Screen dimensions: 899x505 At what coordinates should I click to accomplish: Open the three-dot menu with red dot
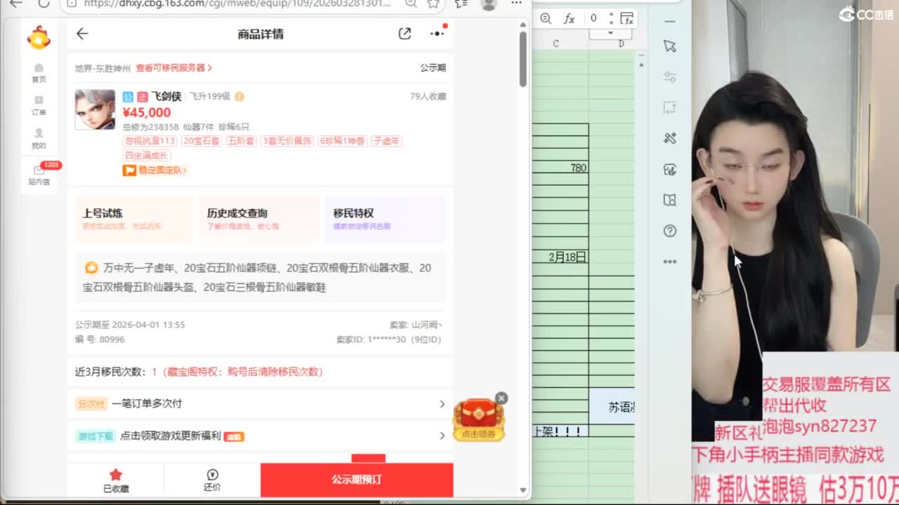click(437, 34)
